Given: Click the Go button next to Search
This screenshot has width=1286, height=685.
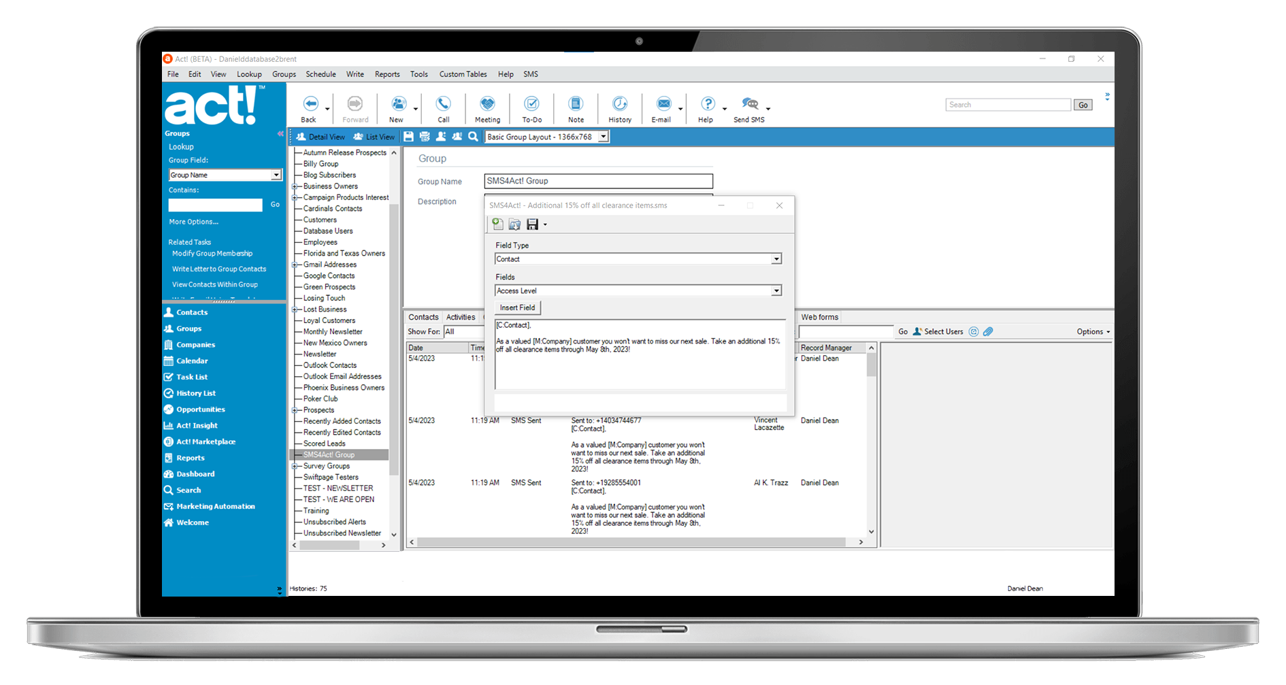Looking at the screenshot, I should [1083, 105].
